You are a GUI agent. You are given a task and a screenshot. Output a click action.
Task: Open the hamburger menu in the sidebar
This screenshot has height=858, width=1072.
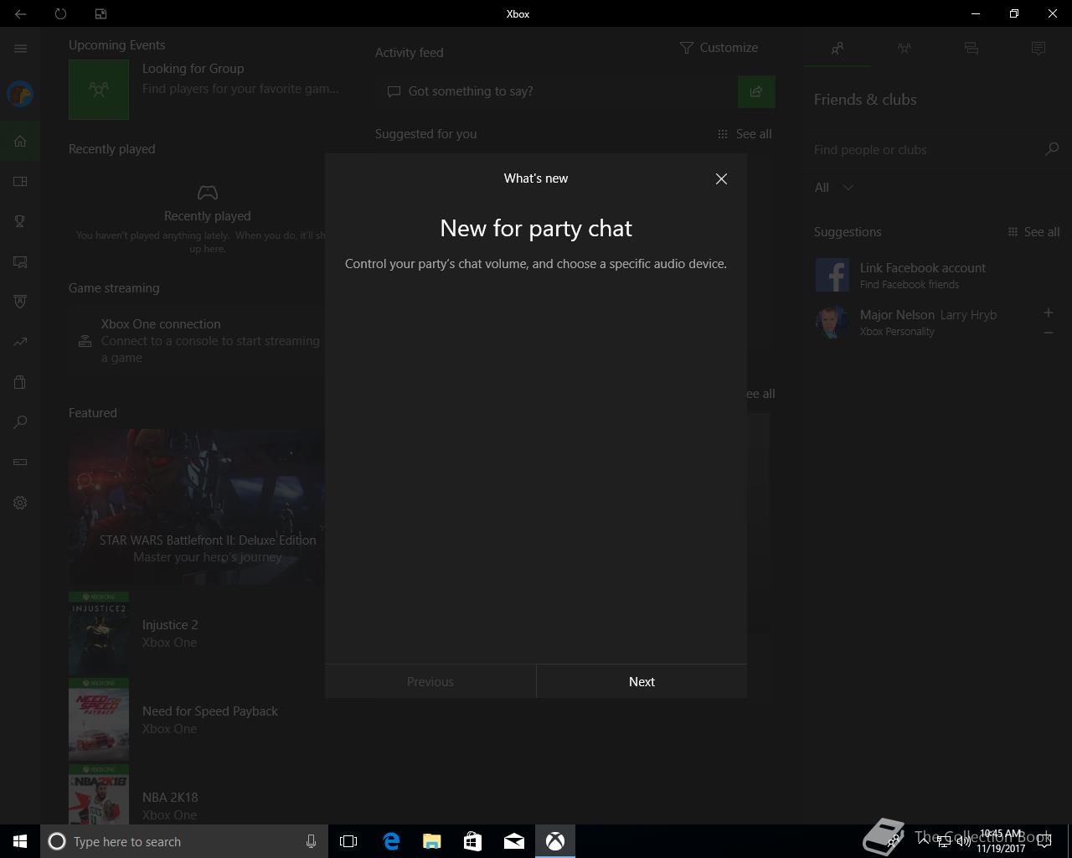point(20,49)
